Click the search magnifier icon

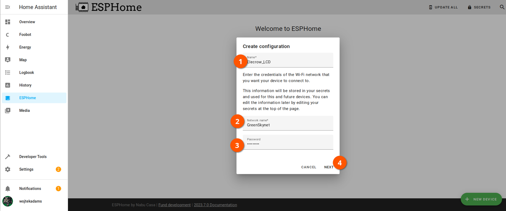coord(502,7)
